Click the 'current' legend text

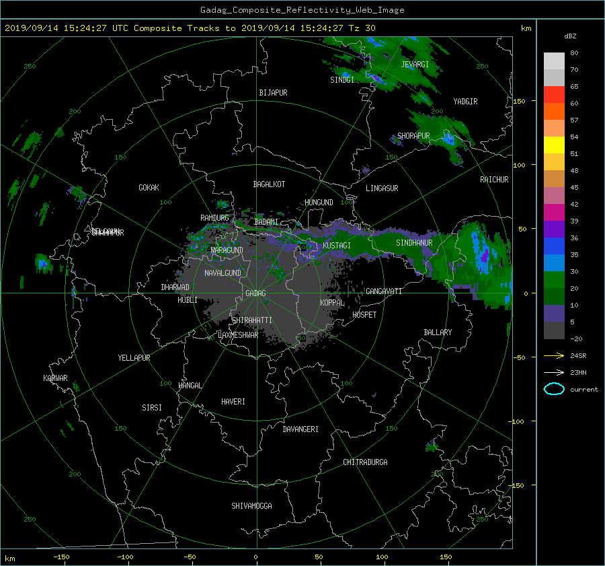tap(583, 390)
